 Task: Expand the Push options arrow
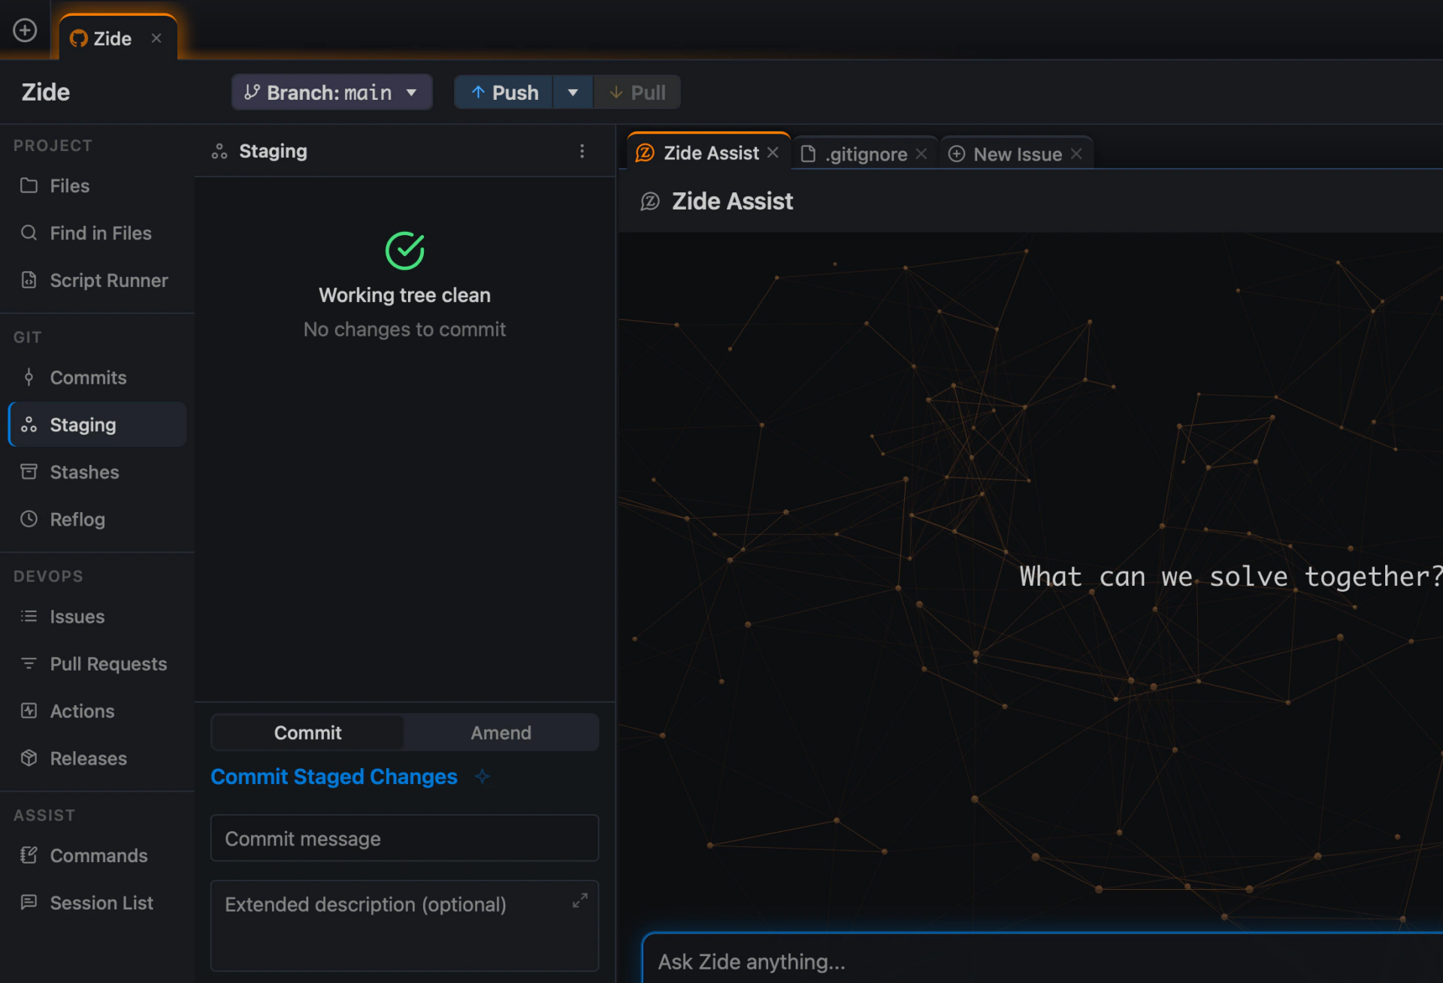tap(573, 92)
